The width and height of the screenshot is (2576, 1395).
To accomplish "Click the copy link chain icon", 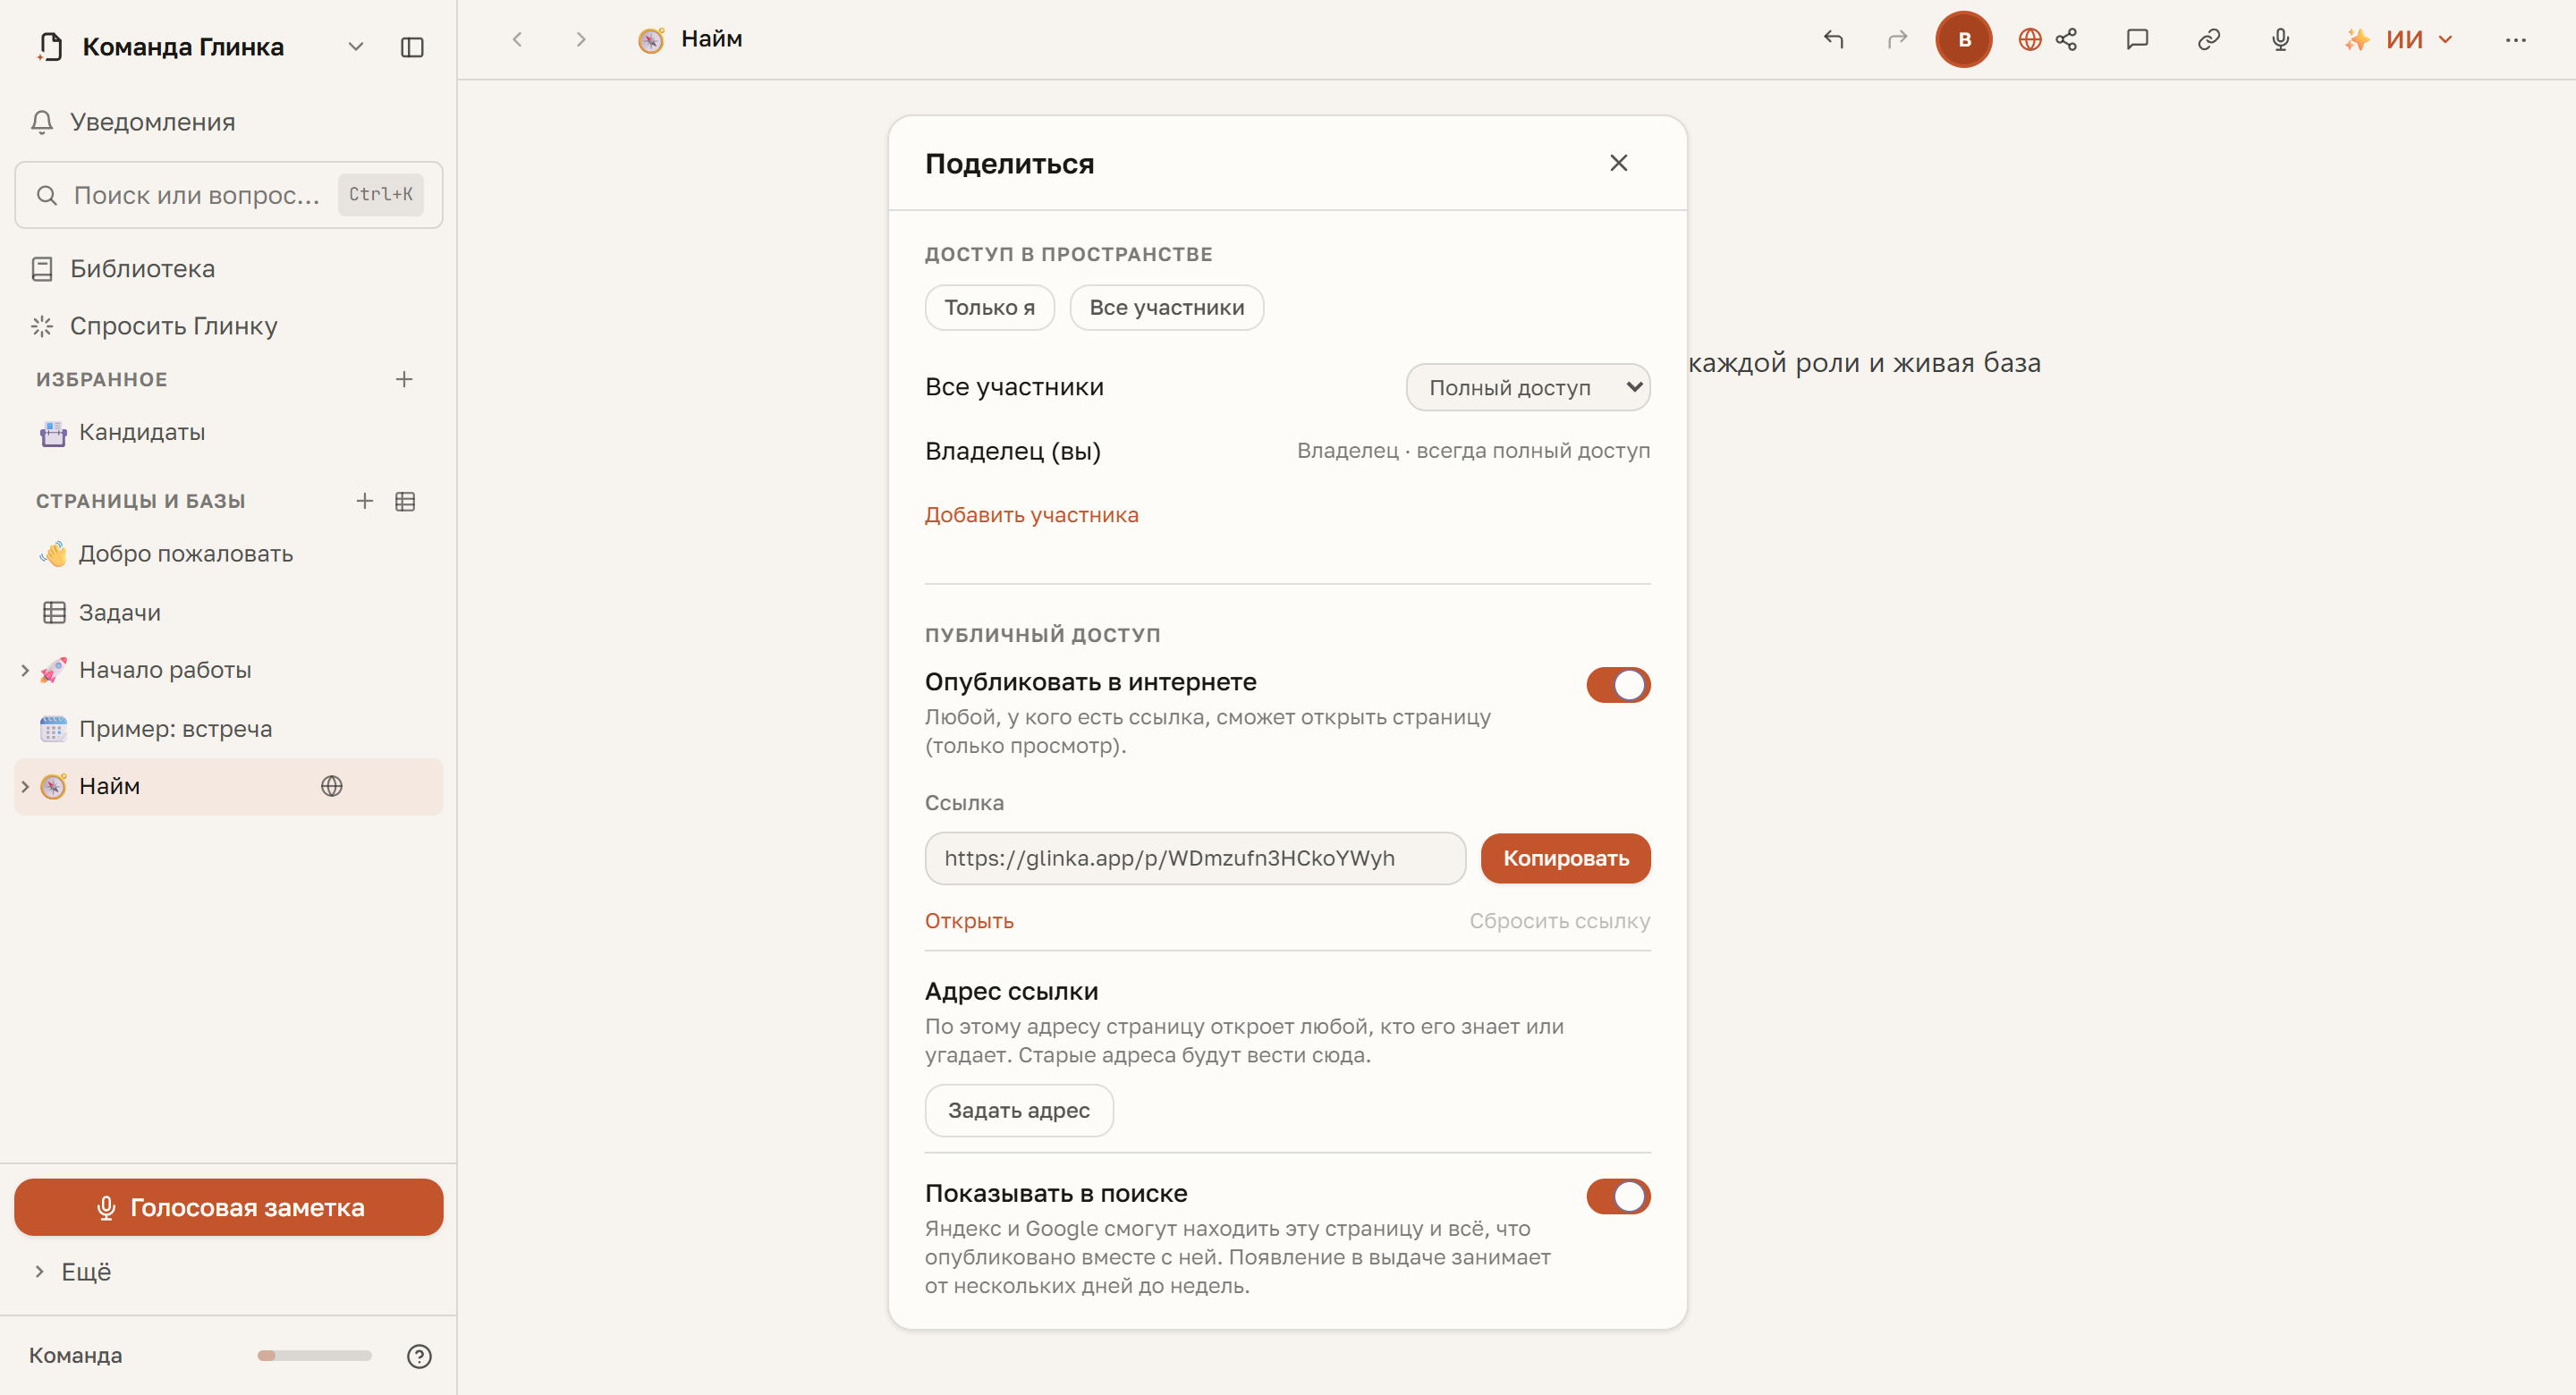I will [2209, 39].
